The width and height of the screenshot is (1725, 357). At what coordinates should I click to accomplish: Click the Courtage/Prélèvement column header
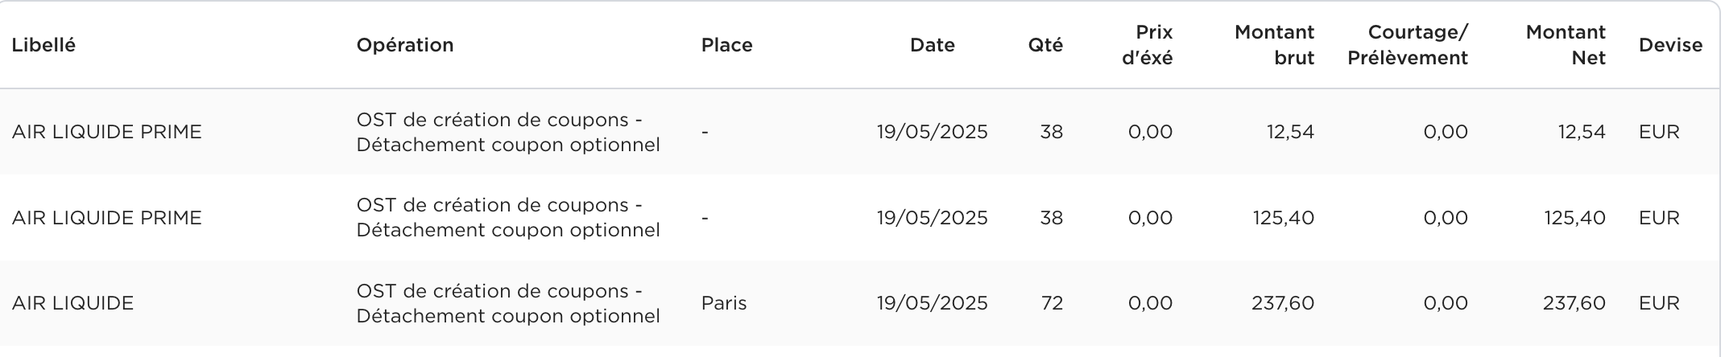(x=1408, y=45)
